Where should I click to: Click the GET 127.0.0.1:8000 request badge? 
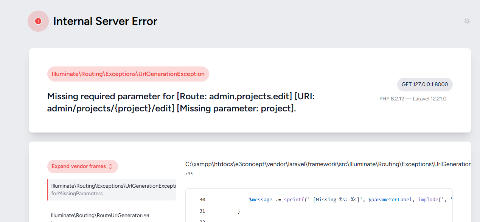pyautogui.click(x=424, y=85)
